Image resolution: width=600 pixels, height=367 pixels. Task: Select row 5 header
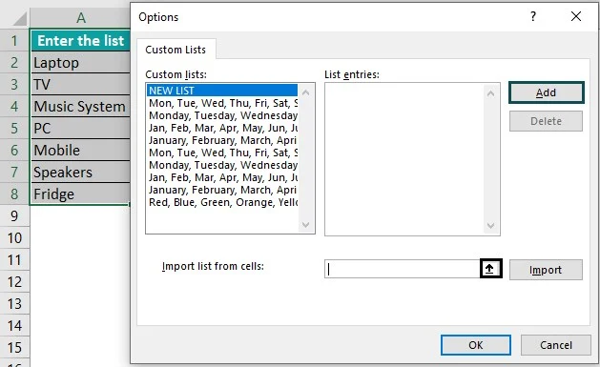click(x=14, y=128)
